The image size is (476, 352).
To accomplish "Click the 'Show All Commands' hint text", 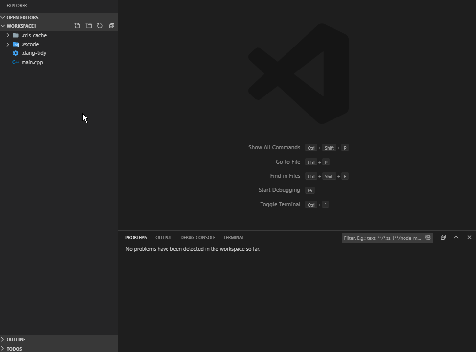I will point(274,147).
